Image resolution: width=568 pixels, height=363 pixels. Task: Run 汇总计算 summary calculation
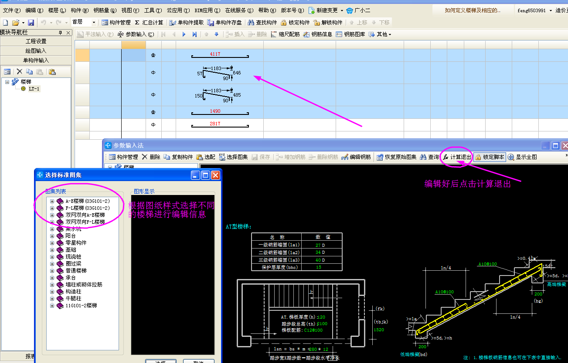(149, 22)
